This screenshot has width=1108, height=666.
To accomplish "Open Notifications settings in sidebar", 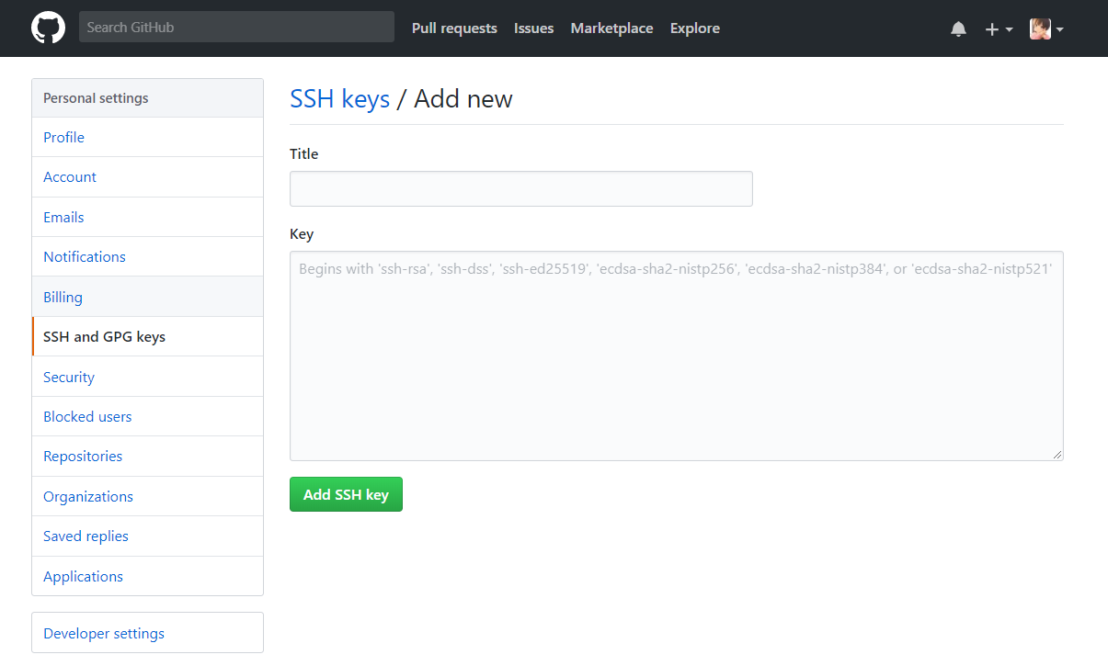I will (x=147, y=256).
